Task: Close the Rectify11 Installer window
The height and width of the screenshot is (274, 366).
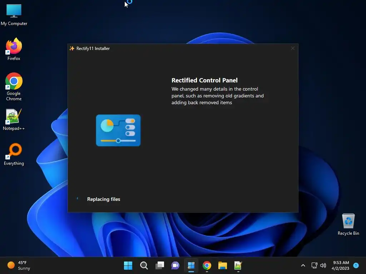Action: pos(292,48)
